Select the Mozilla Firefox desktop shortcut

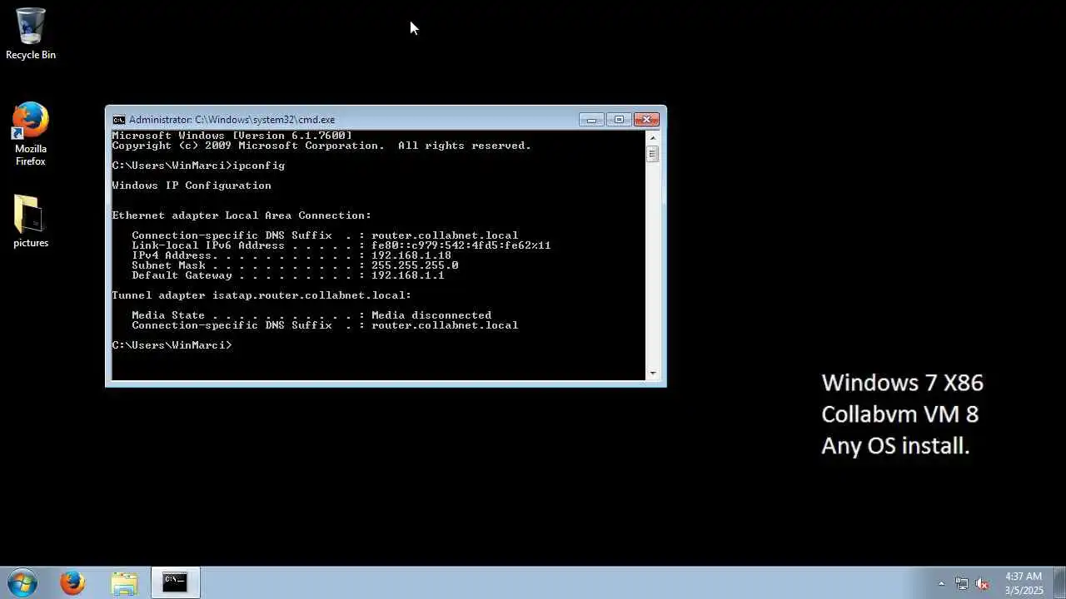pyautogui.click(x=31, y=135)
